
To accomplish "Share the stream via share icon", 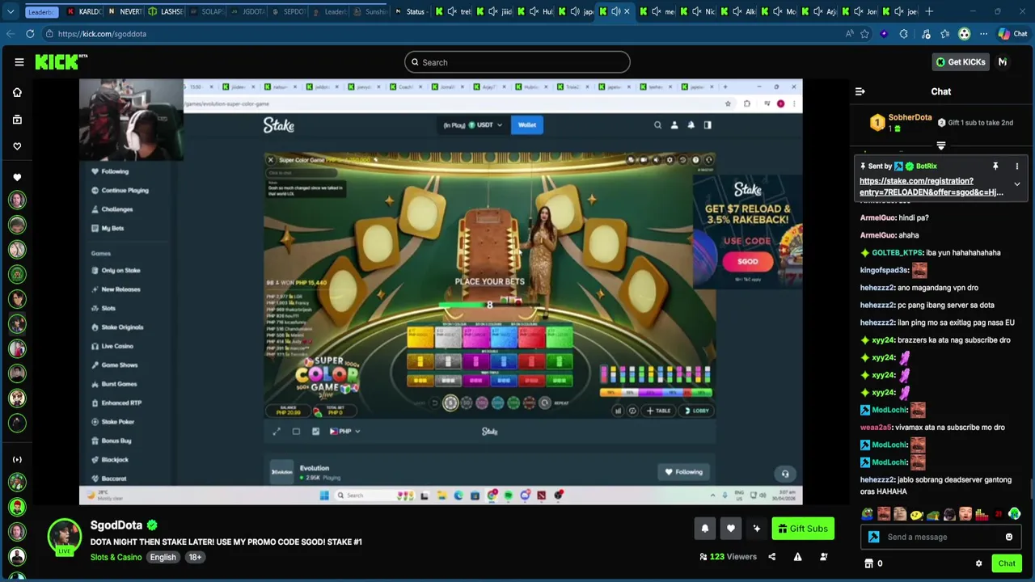I will 771,557.
